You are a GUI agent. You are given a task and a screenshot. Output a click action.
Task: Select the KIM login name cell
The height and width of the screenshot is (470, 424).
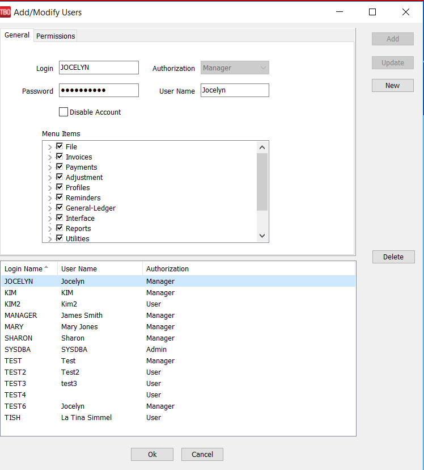[10, 292]
